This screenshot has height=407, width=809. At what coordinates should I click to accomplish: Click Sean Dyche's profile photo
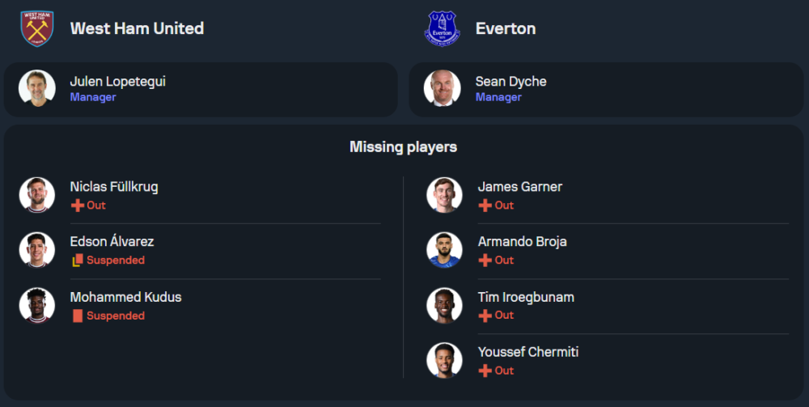(443, 88)
